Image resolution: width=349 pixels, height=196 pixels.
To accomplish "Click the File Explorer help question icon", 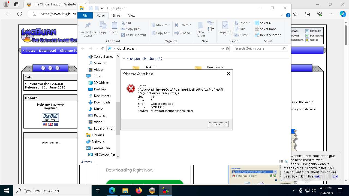I will coord(288,16).
